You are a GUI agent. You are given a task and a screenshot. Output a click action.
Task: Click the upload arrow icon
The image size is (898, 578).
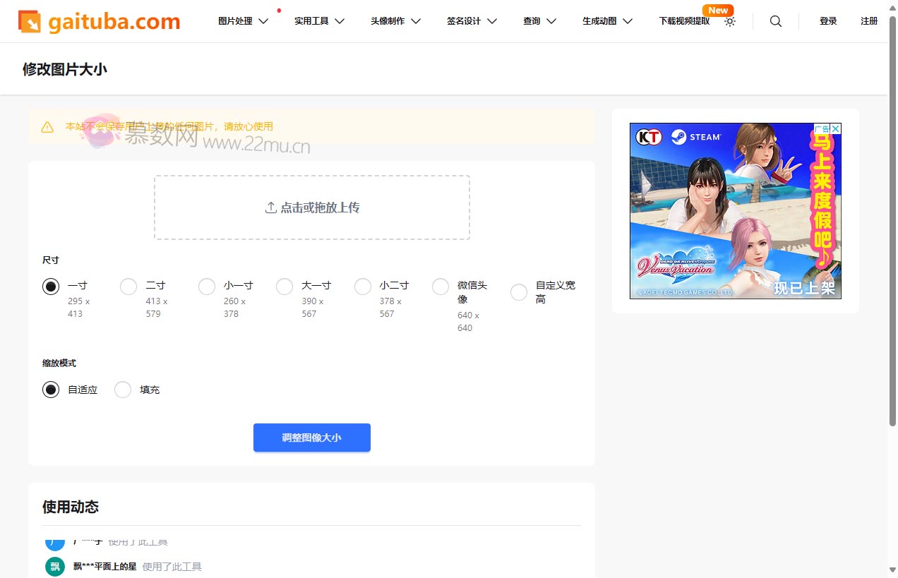[270, 207]
